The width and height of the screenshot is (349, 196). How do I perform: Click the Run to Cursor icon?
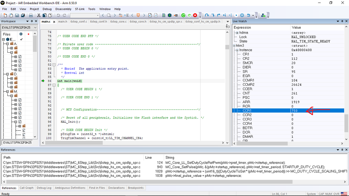point(230,15)
